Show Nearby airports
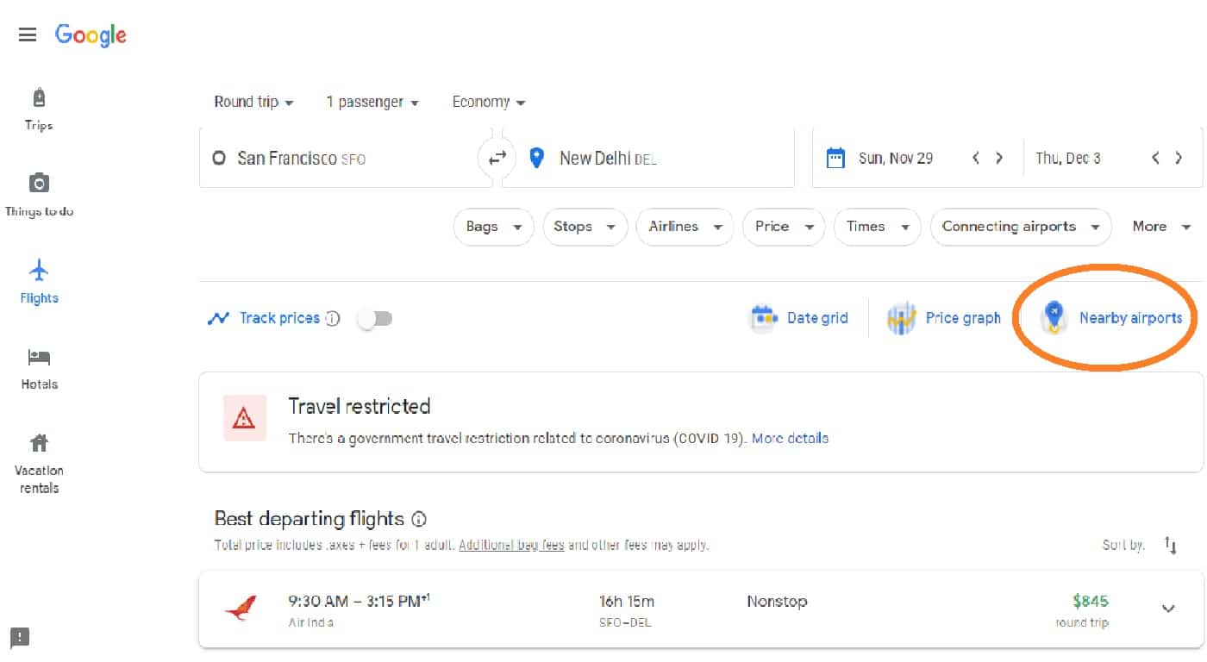Viewport: 1207px width, 662px height. (x=1111, y=318)
